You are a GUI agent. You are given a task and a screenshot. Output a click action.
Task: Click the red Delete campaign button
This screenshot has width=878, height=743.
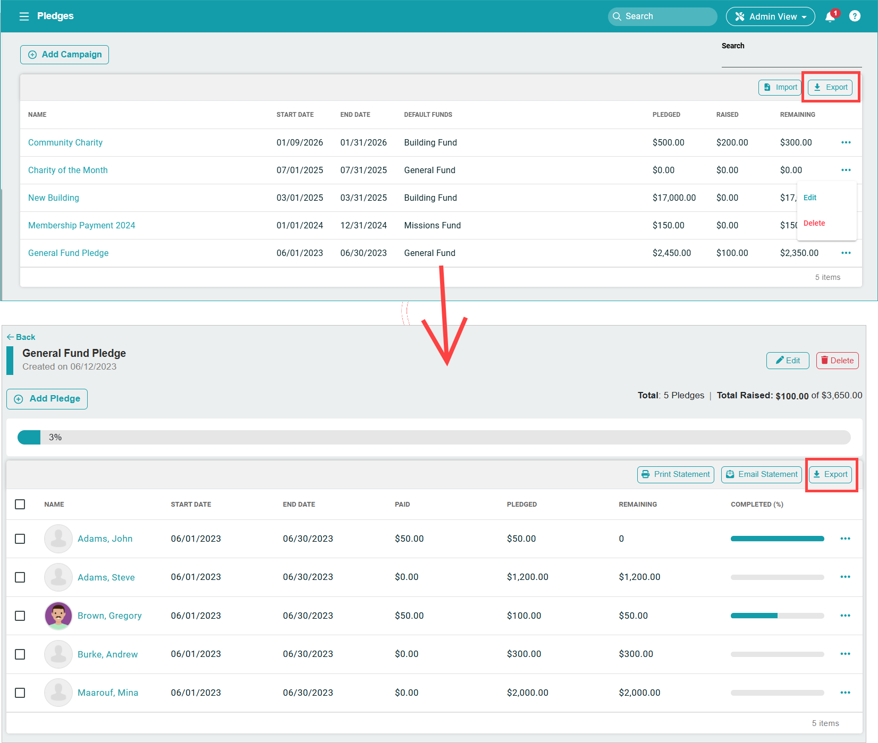pos(837,361)
